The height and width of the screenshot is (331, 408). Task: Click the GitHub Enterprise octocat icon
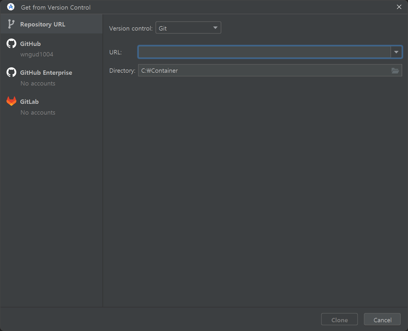(11, 72)
